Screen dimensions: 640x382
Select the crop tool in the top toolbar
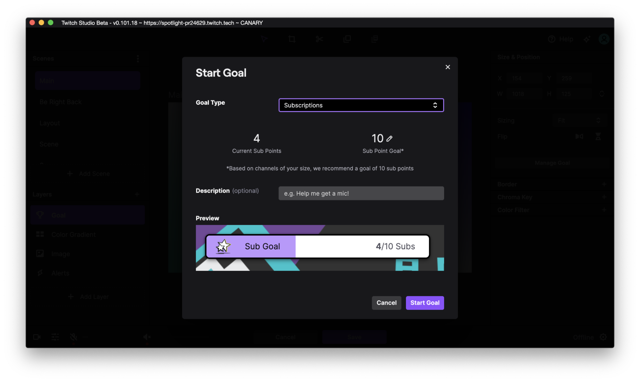pos(292,39)
